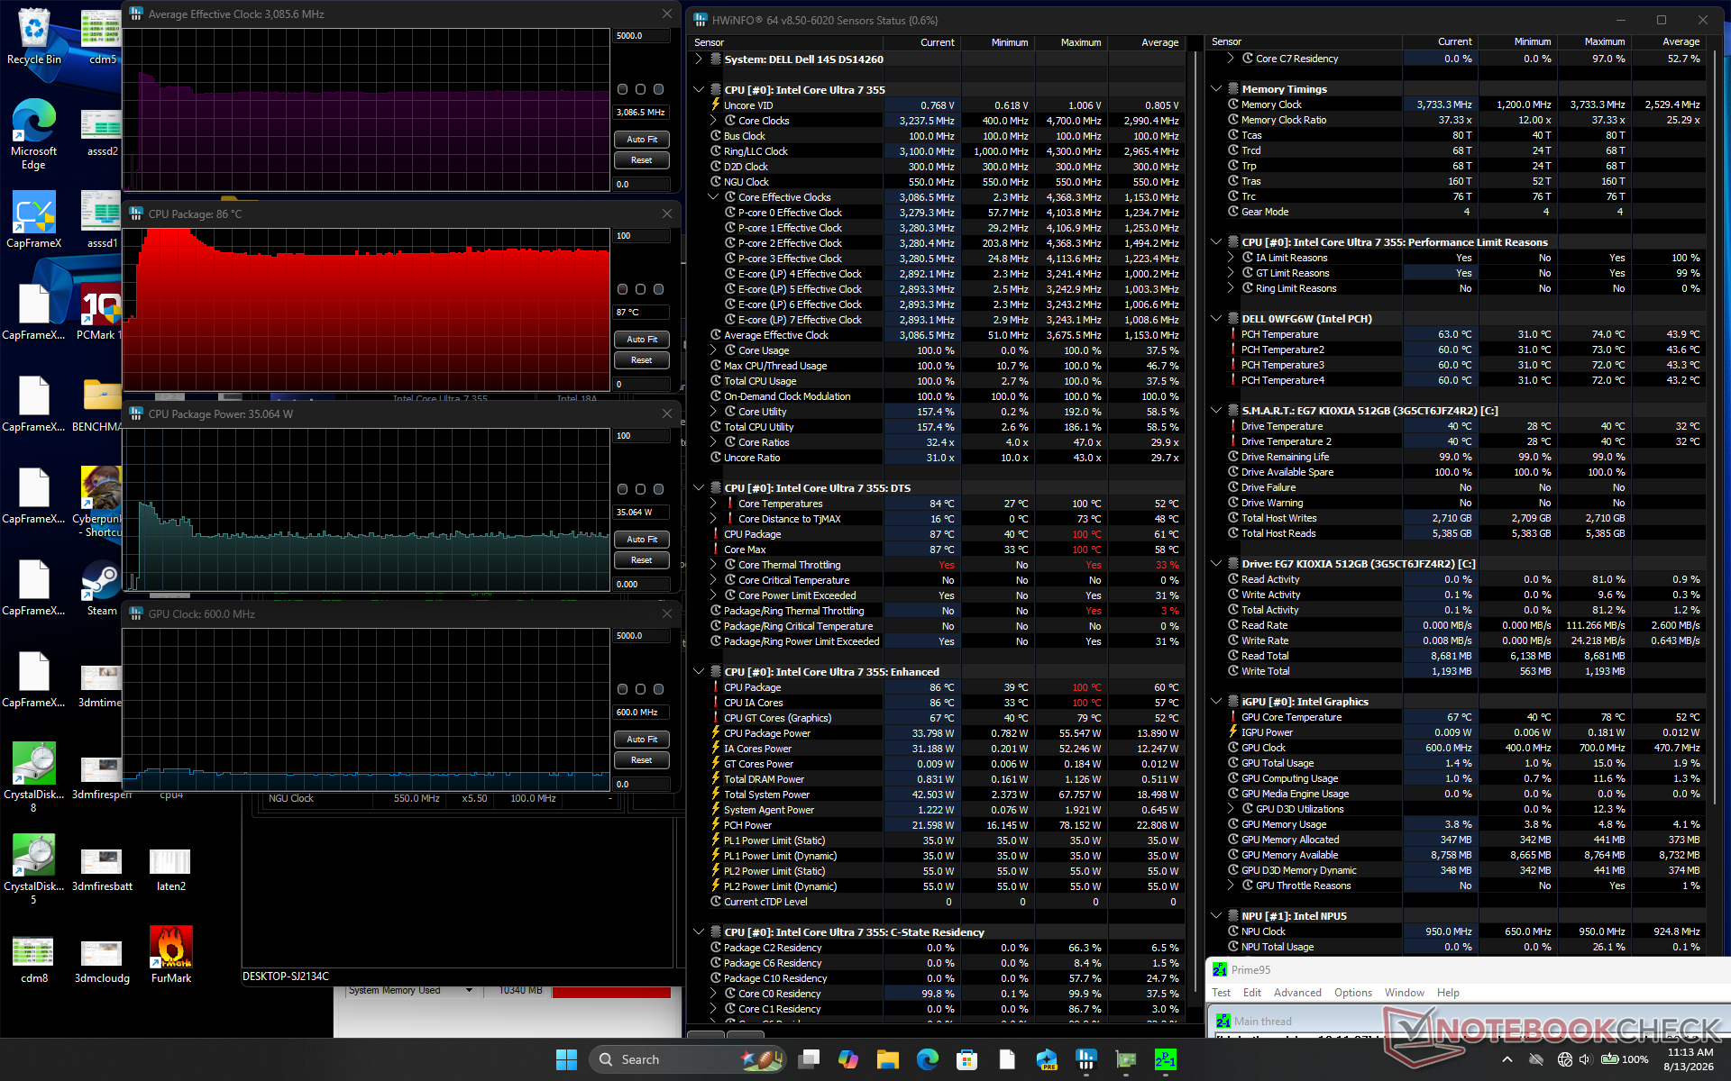
Task: Switch to Prime95 via its taskbar icon
Action: click(1166, 1059)
